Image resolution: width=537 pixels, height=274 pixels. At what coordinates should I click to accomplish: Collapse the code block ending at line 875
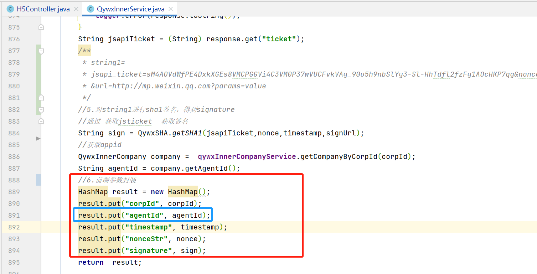point(41,27)
